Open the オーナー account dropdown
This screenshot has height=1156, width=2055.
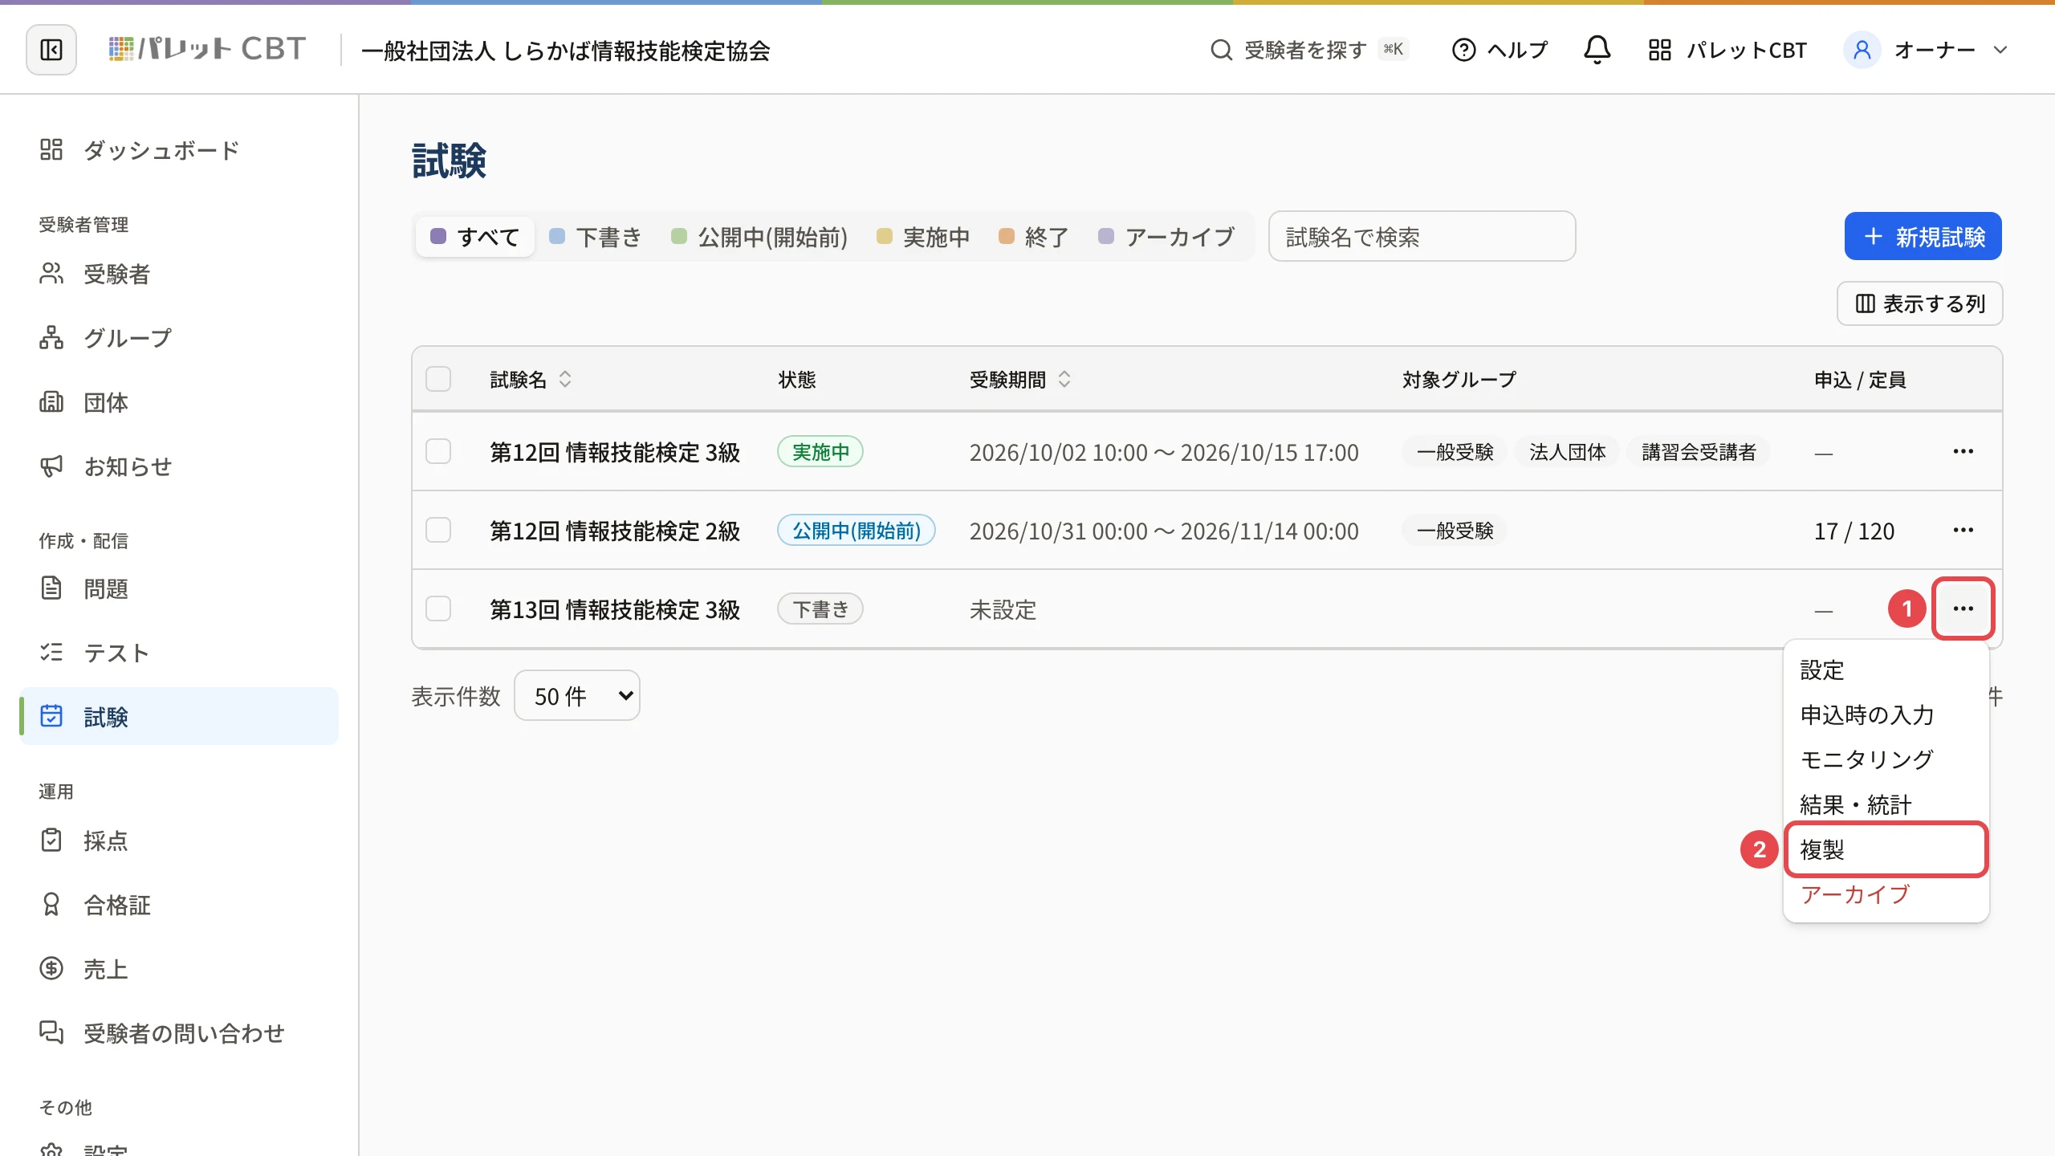click(1927, 50)
